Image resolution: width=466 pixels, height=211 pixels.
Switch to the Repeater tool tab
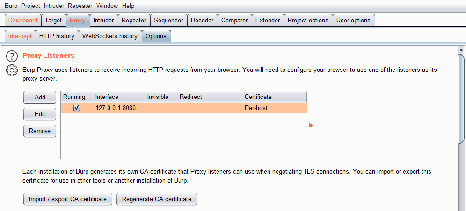pyautogui.click(x=134, y=21)
